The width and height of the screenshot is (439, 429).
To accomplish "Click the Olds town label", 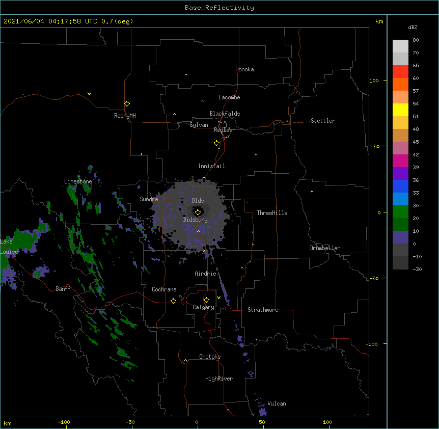I will click(x=198, y=201).
